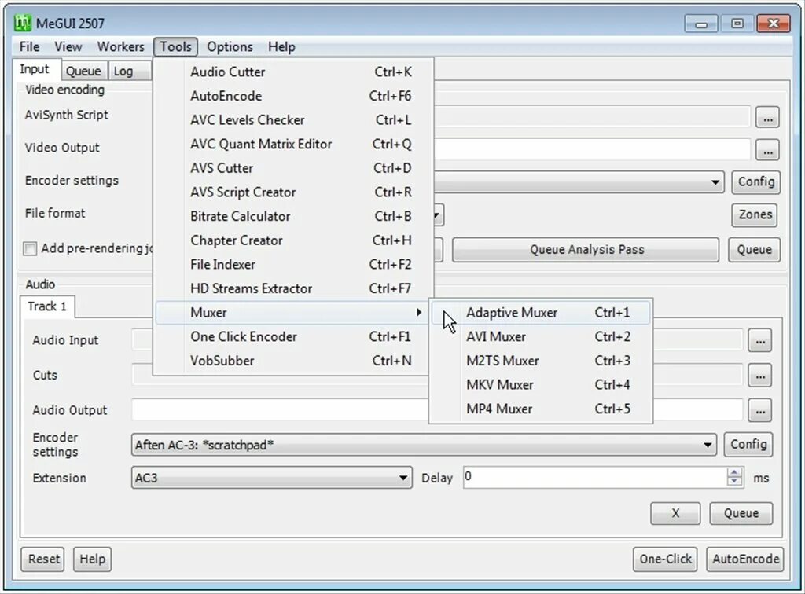This screenshot has height=594, width=805.
Task: Choose AutoEncode in Tools menu
Action: coord(294,96)
